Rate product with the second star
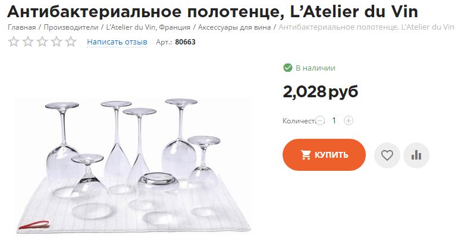This screenshot has width=464, height=242. coord(28,42)
